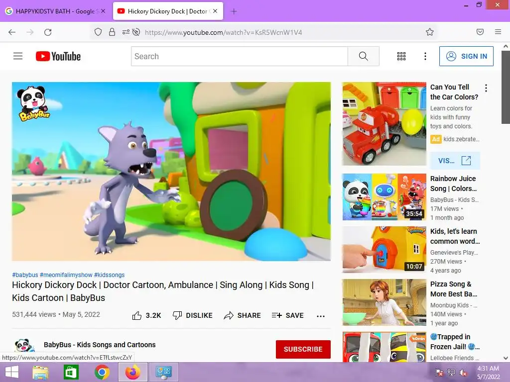The width and height of the screenshot is (510, 382).
Task: Bookmark this page with star
Action: point(430,32)
